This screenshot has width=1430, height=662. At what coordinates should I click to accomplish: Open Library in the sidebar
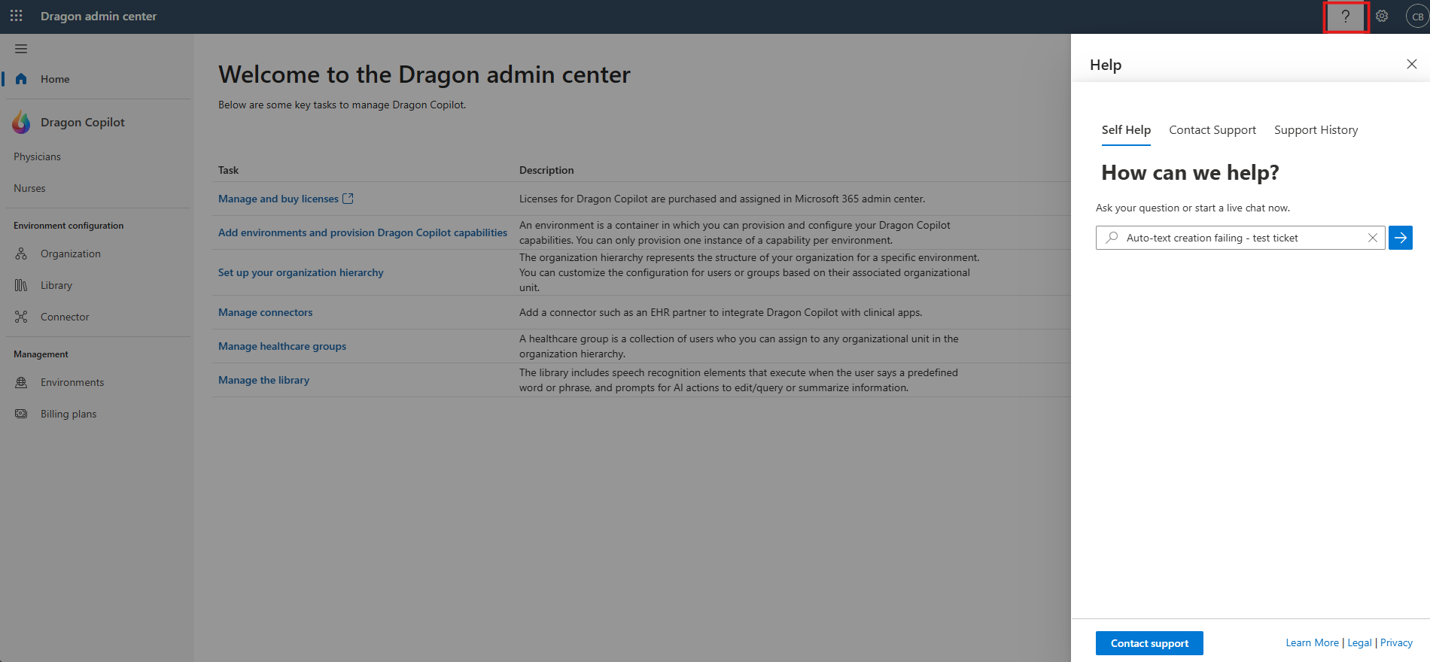coord(56,285)
